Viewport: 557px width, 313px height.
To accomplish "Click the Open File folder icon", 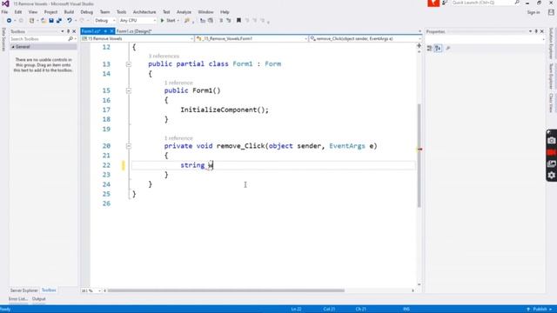I will click(x=44, y=21).
